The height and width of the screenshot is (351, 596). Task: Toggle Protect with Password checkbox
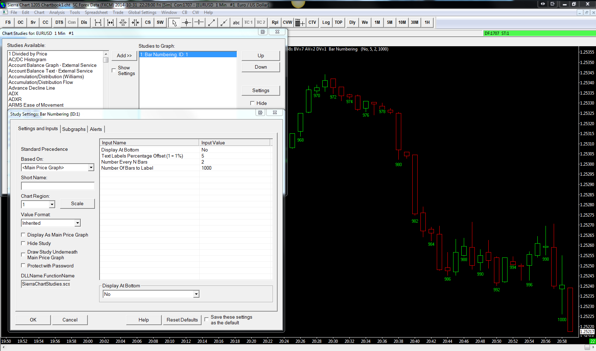click(x=23, y=266)
